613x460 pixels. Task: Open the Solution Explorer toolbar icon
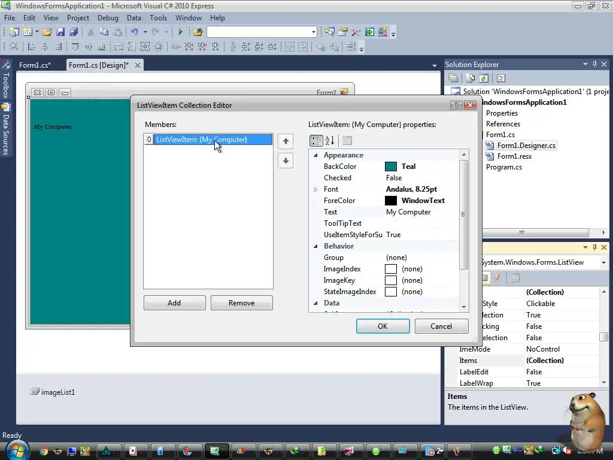pyautogui.click(x=330, y=32)
